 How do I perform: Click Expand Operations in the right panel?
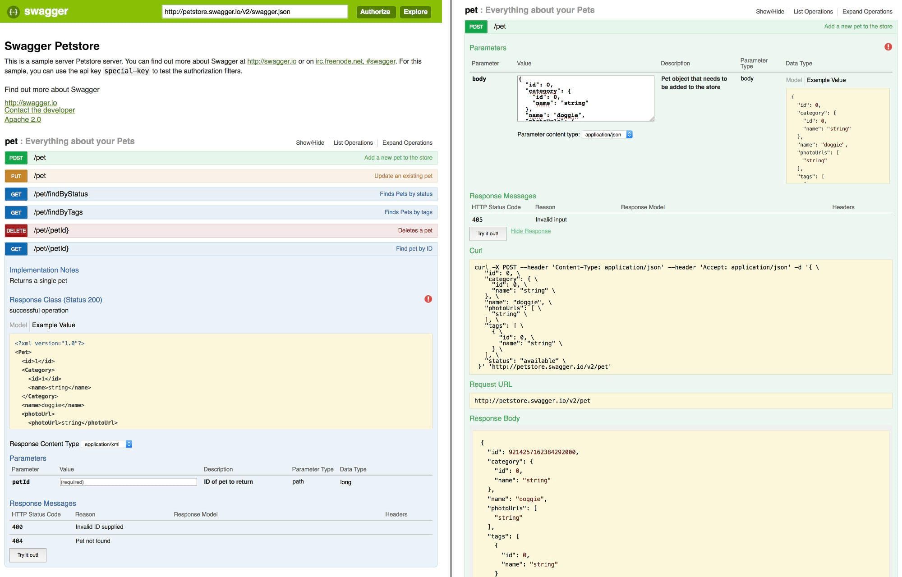click(867, 12)
